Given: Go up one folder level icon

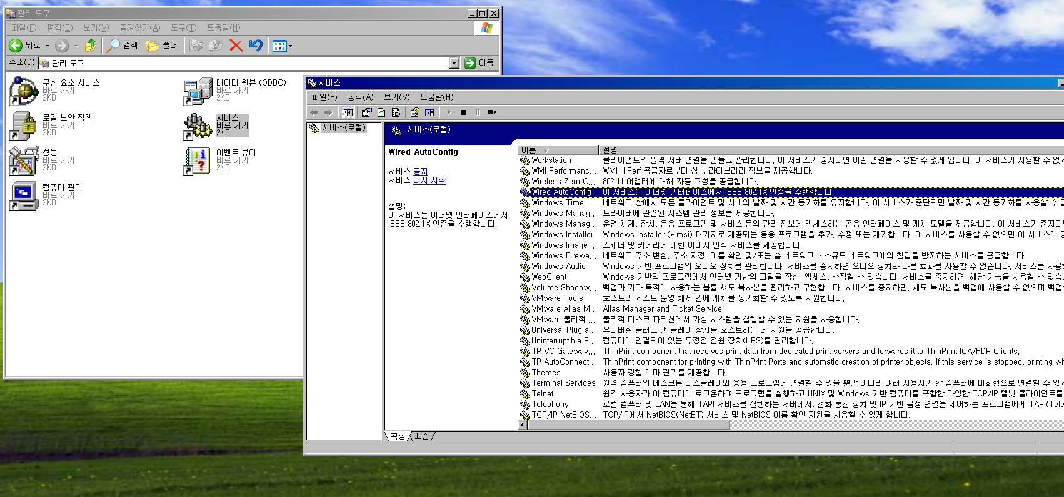Looking at the screenshot, I should [x=91, y=46].
